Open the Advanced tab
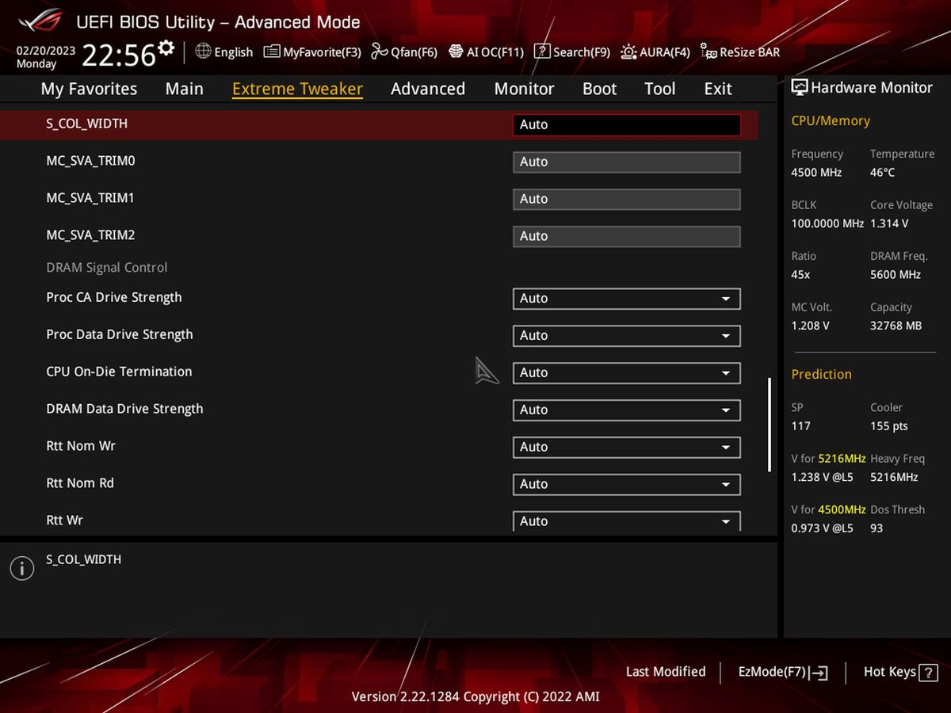Viewport: 951px width, 713px height. pyautogui.click(x=428, y=89)
